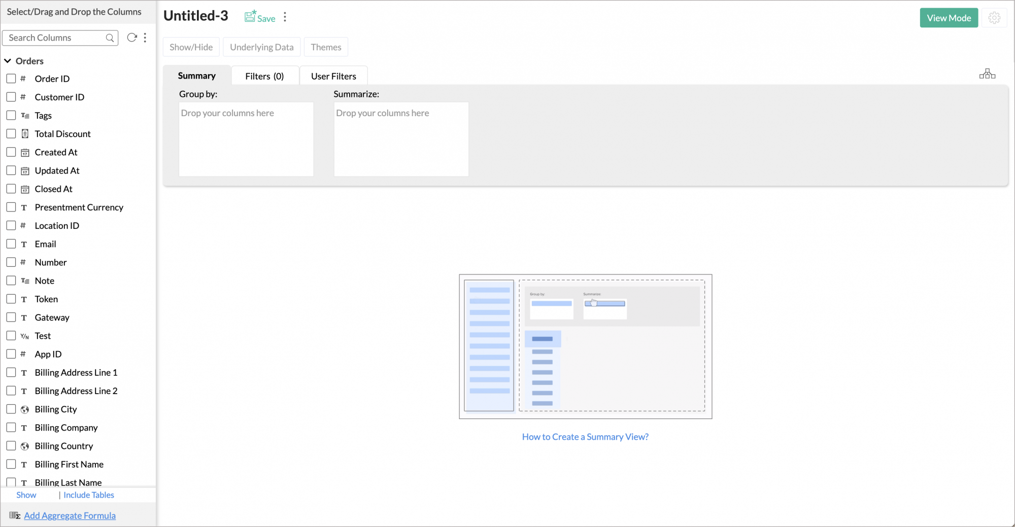Screen dimensions: 1015x527
Task: Open the settings gear icon
Action: click(994, 18)
